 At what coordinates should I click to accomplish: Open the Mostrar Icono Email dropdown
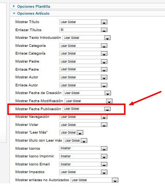pos(83,164)
